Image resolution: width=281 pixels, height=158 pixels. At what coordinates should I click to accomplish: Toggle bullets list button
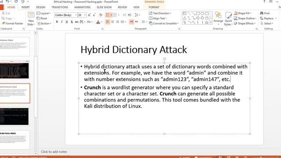point(108,15)
